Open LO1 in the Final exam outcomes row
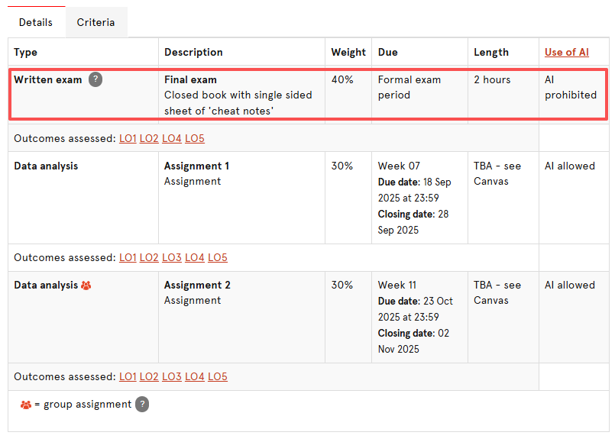Screen dimensions: 615x442 coord(128,138)
